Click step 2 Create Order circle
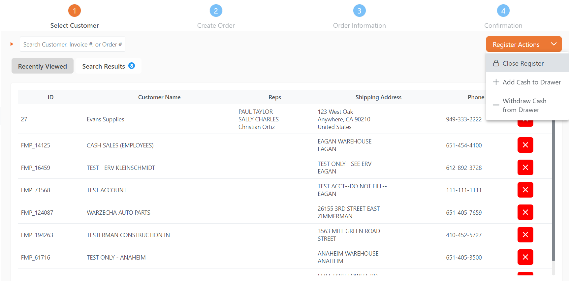The height and width of the screenshot is (281, 569). [216, 11]
